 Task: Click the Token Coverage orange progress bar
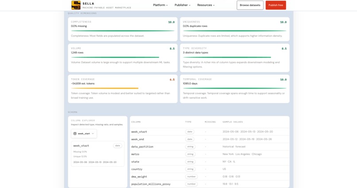(105, 88)
